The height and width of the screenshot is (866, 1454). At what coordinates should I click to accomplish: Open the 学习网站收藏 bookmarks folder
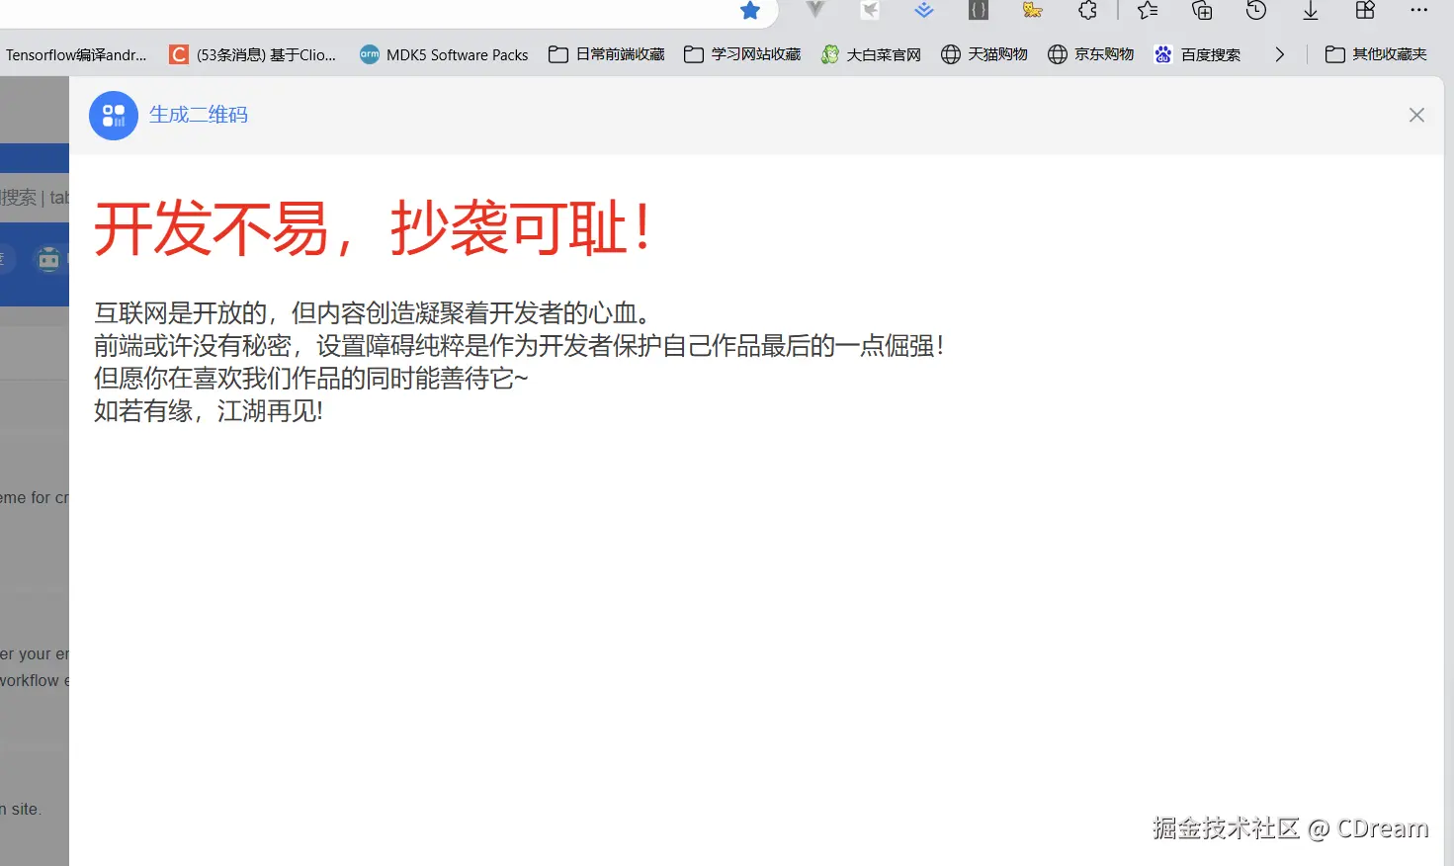click(x=741, y=54)
